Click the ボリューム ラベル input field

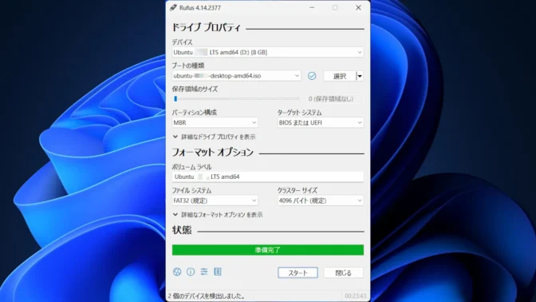[268, 177]
